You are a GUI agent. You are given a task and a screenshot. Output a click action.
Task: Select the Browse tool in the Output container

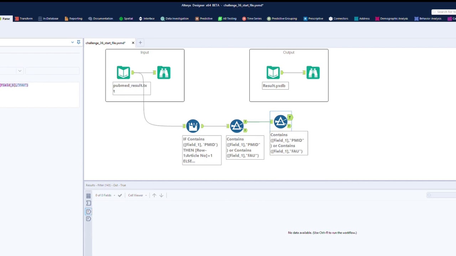coord(313,73)
